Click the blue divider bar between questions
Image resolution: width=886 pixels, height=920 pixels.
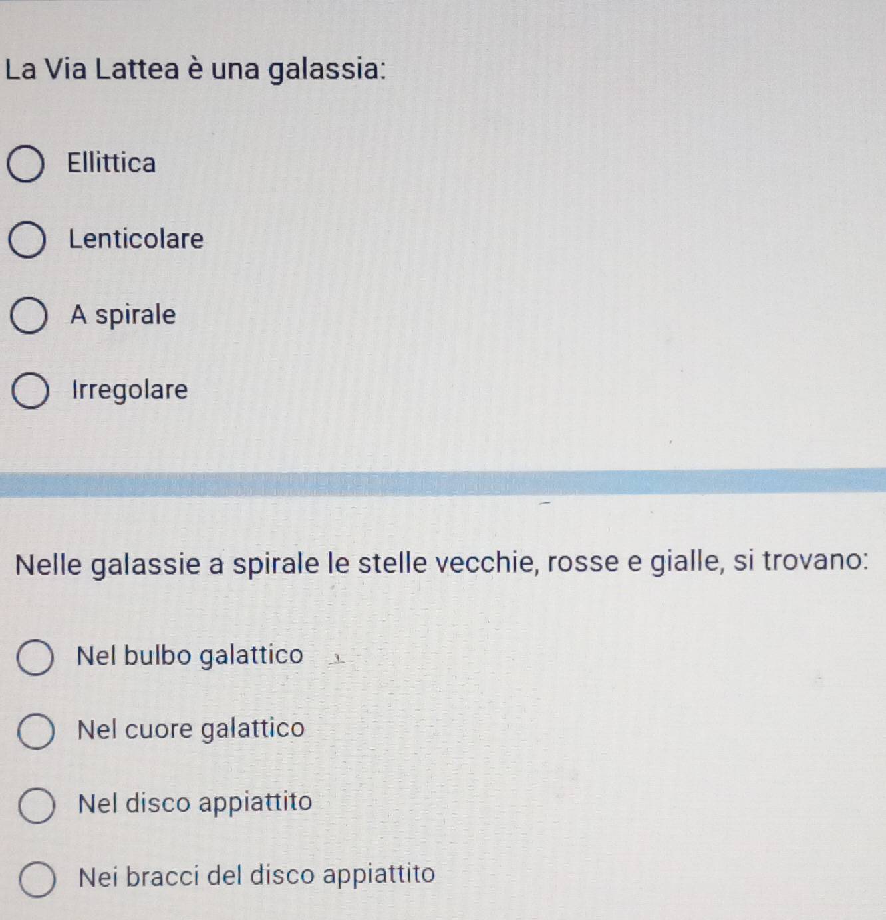point(443,483)
